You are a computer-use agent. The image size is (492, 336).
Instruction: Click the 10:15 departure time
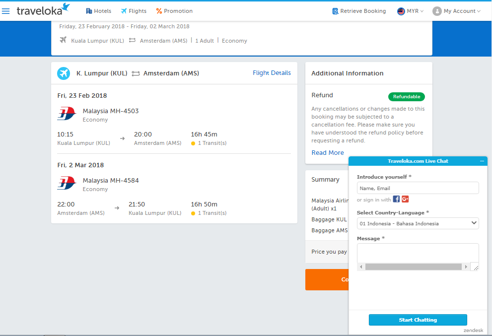pyautogui.click(x=65, y=134)
